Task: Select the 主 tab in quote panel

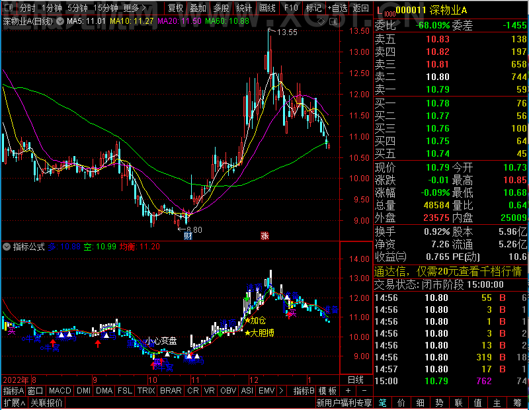Action: click(x=497, y=403)
